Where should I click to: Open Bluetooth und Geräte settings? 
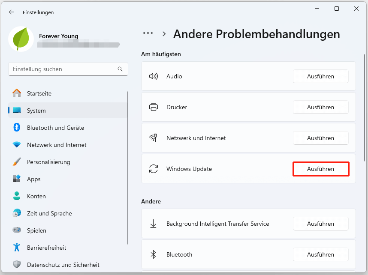[x=55, y=128]
